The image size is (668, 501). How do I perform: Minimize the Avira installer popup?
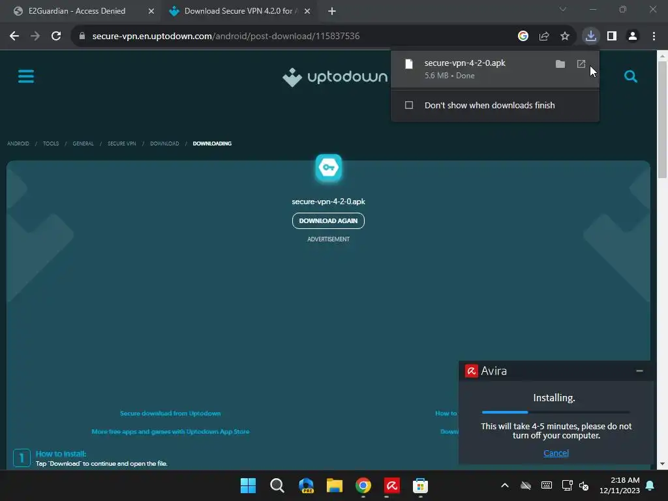[x=639, y=371]
